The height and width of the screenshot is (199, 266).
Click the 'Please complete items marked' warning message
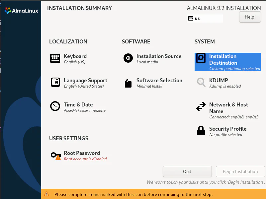click(133, 194)
